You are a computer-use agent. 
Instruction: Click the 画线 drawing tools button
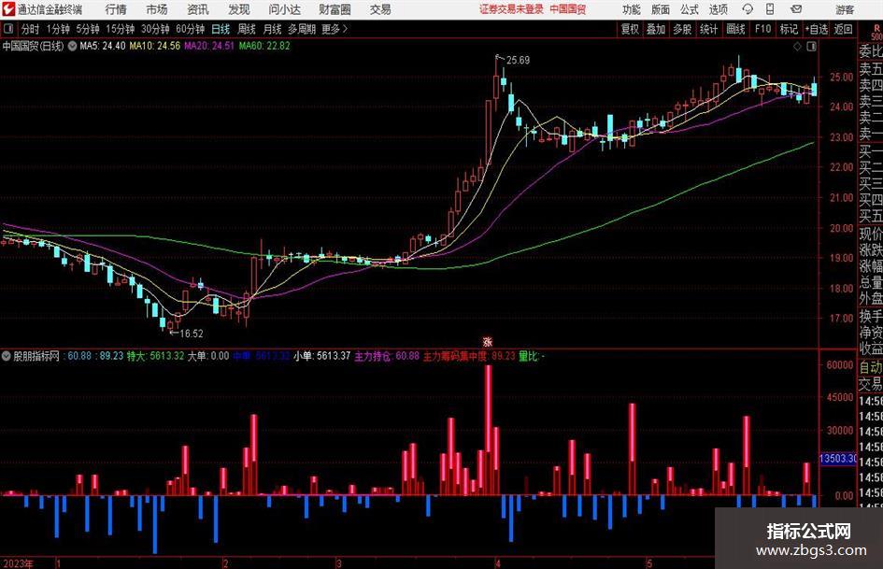735,29
